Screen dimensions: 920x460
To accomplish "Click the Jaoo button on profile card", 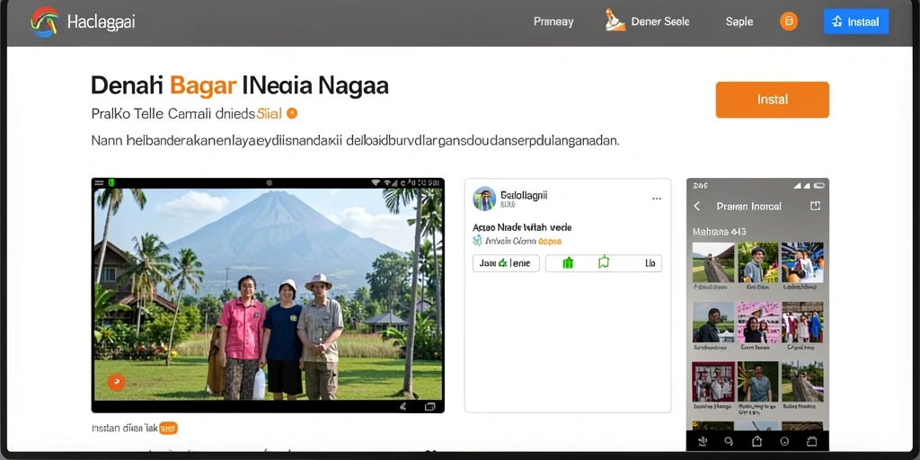I will pos(506,263).
